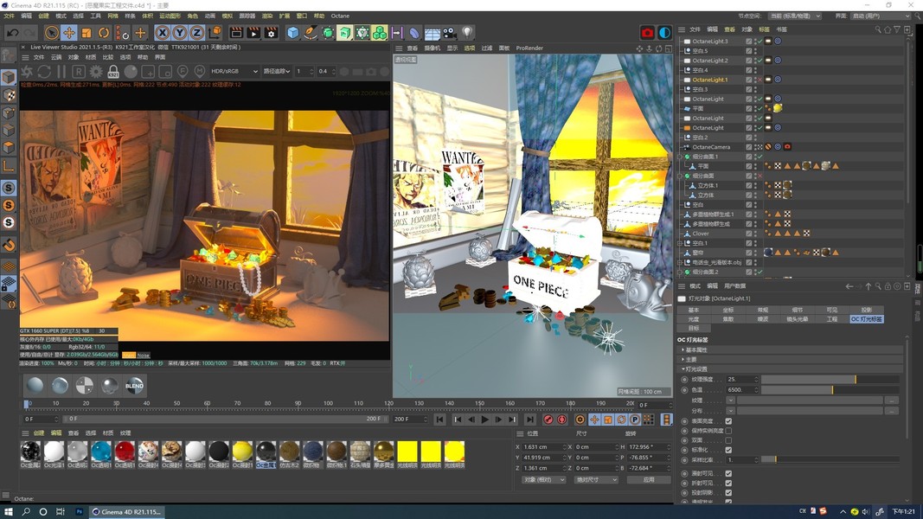Toggle red X enable mark on OctaneLight.1
The image size is (923, 519).
pos(760,80)
